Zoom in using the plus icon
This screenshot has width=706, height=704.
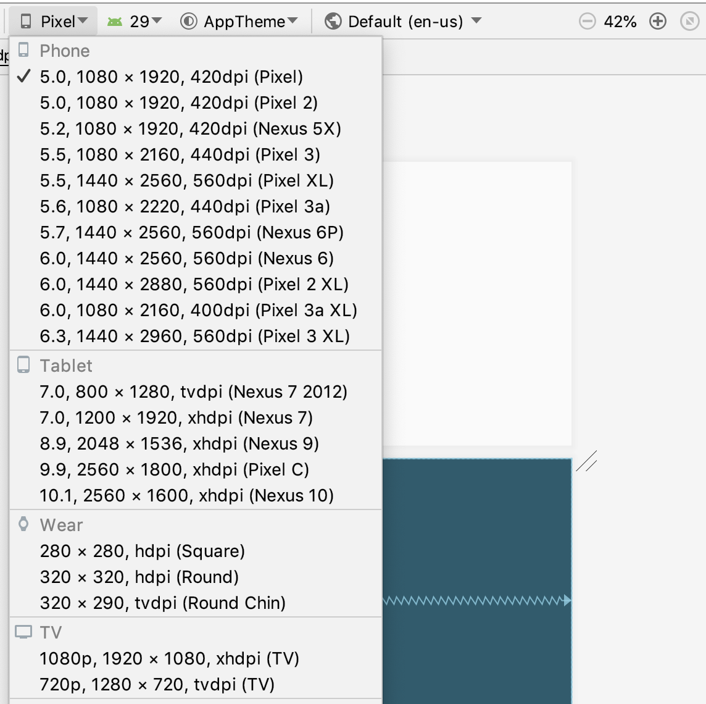click(x=658, y=20)
